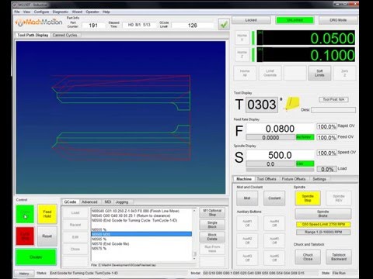
Task: Click the Reset button
Action: pos(47,236)
